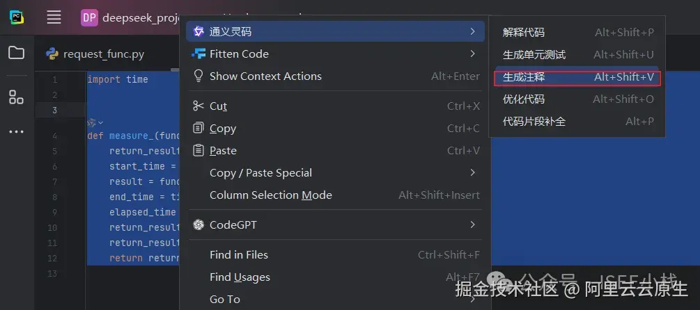Switch to the request_func.py tab
Screen dimensions: 700x310
[103, 54]
